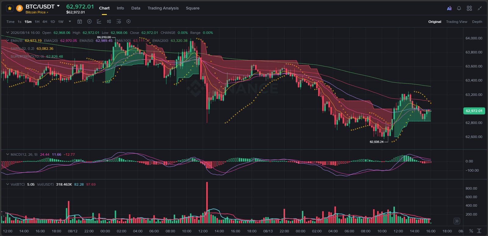The height and width of the screenshot is (236, 488).
Task: Select the 1H interval
Action: 37,22
